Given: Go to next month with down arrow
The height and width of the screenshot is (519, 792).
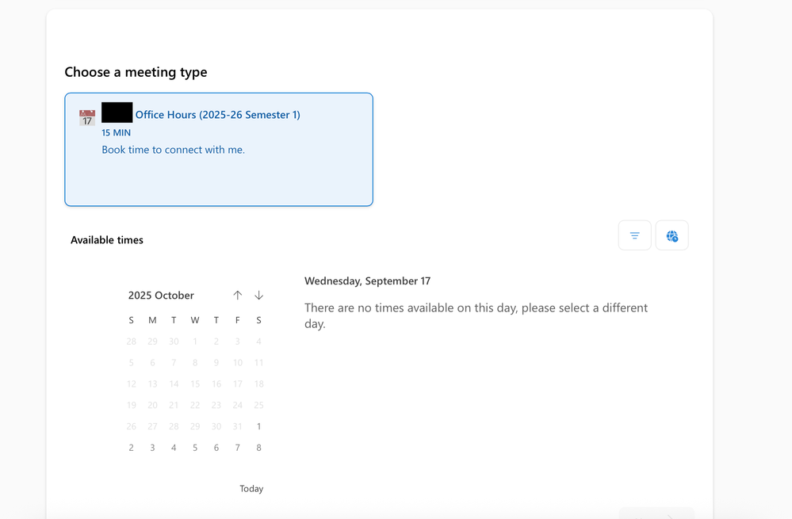Looking at the screenshot, I should point(258,296).
